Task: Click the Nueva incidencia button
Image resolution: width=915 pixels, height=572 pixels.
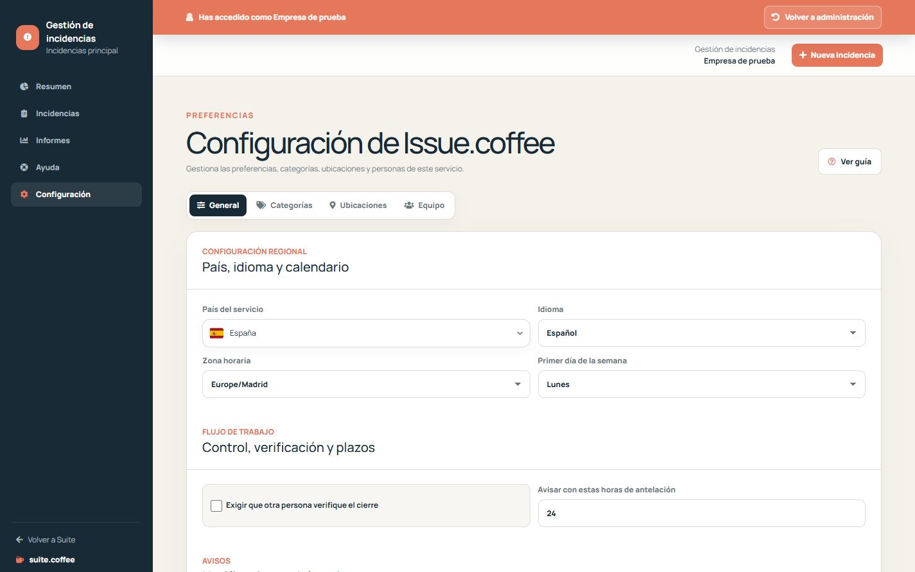Action: (x=837, y=55)
